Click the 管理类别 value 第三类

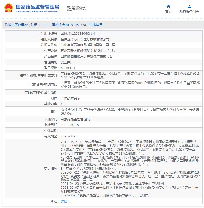click(65, 62)
